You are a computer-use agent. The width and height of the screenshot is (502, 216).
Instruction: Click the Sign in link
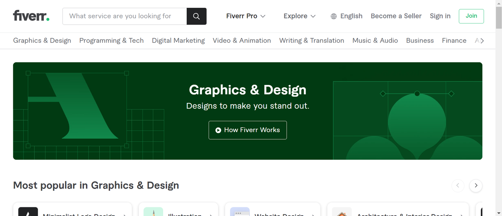click(440, 16)
